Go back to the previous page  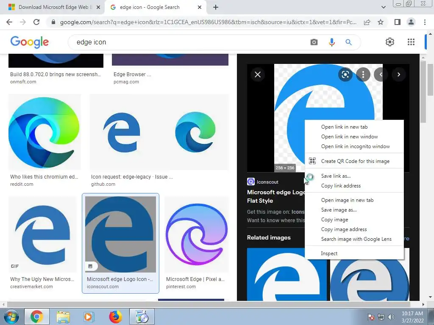[9, 22]
